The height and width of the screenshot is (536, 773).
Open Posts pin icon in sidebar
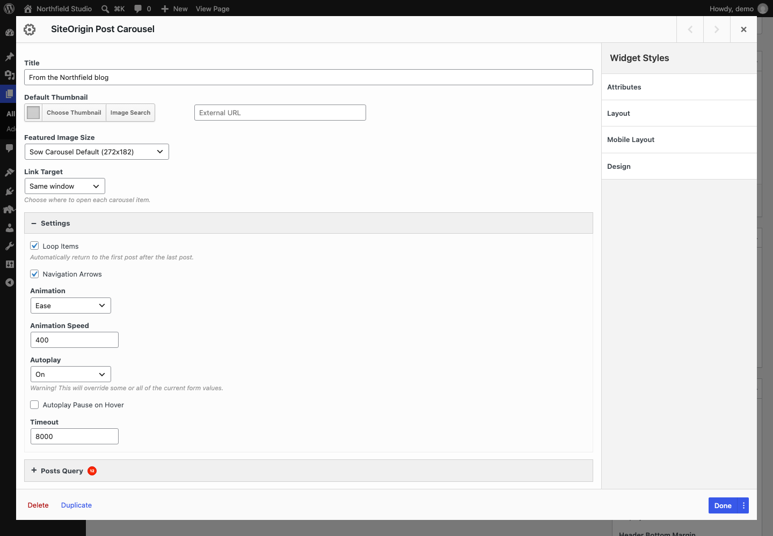coord(9,56)
